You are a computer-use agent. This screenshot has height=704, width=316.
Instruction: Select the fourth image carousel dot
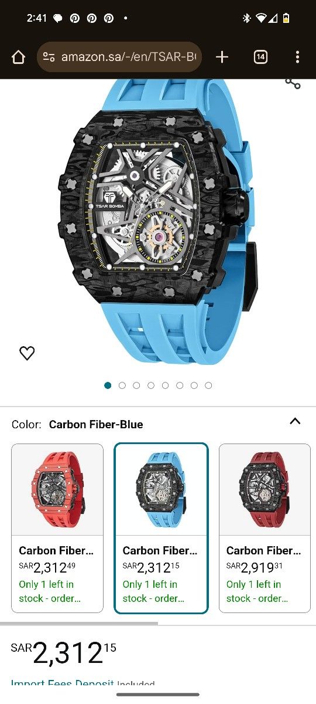(x=151, y=385)
